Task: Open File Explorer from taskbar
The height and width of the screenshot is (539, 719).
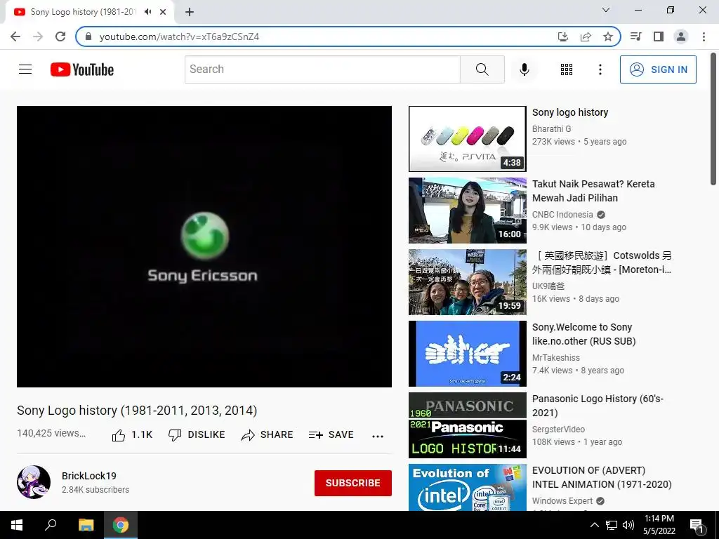Action: click(86, 525)
